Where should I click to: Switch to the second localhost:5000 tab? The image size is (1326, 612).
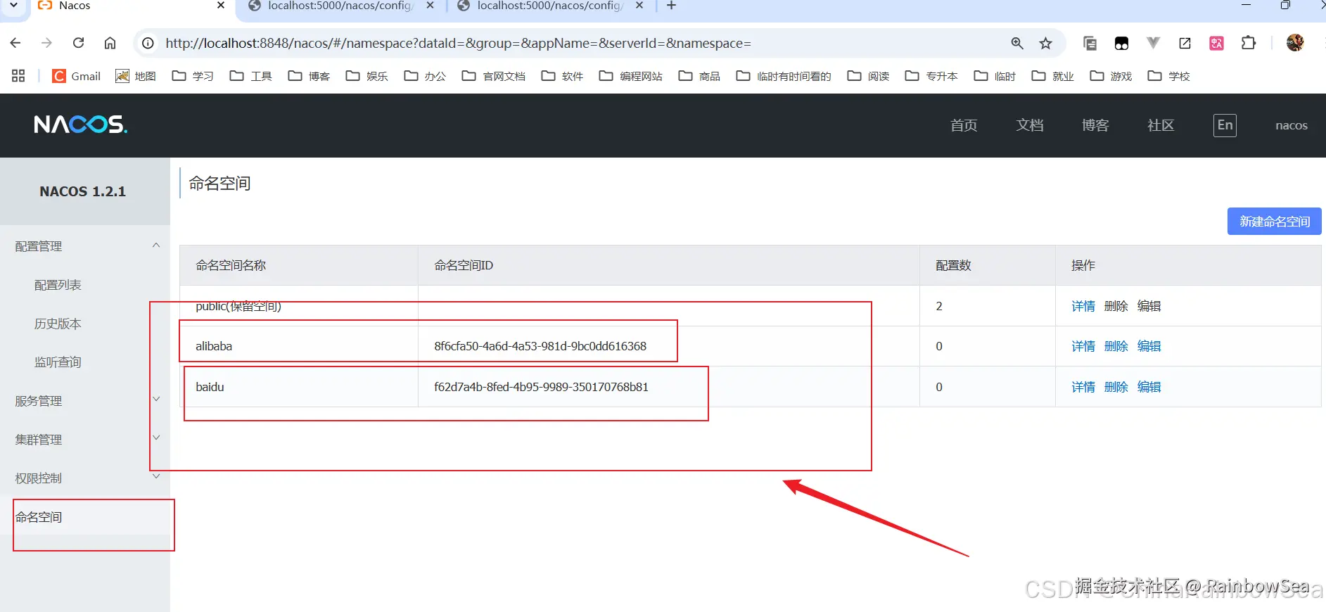pos(341,6)
